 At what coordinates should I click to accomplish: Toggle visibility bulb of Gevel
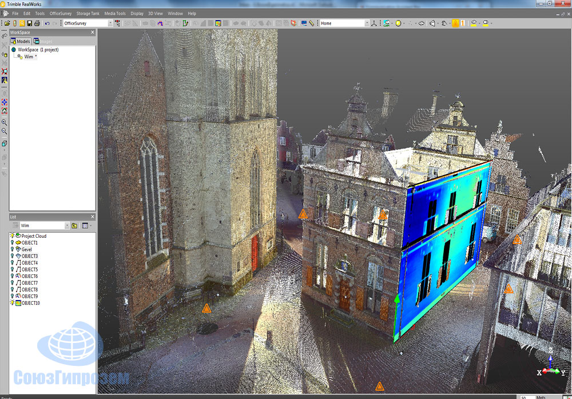12,249
